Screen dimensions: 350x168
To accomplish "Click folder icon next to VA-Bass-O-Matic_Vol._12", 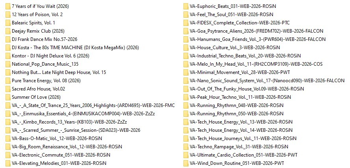I will [8, 138].
